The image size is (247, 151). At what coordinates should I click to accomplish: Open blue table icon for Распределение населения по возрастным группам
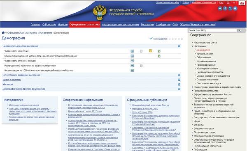(132, 66)
